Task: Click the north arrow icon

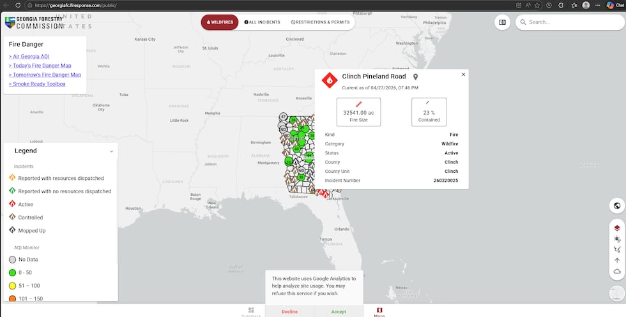Action: [617, 260]
